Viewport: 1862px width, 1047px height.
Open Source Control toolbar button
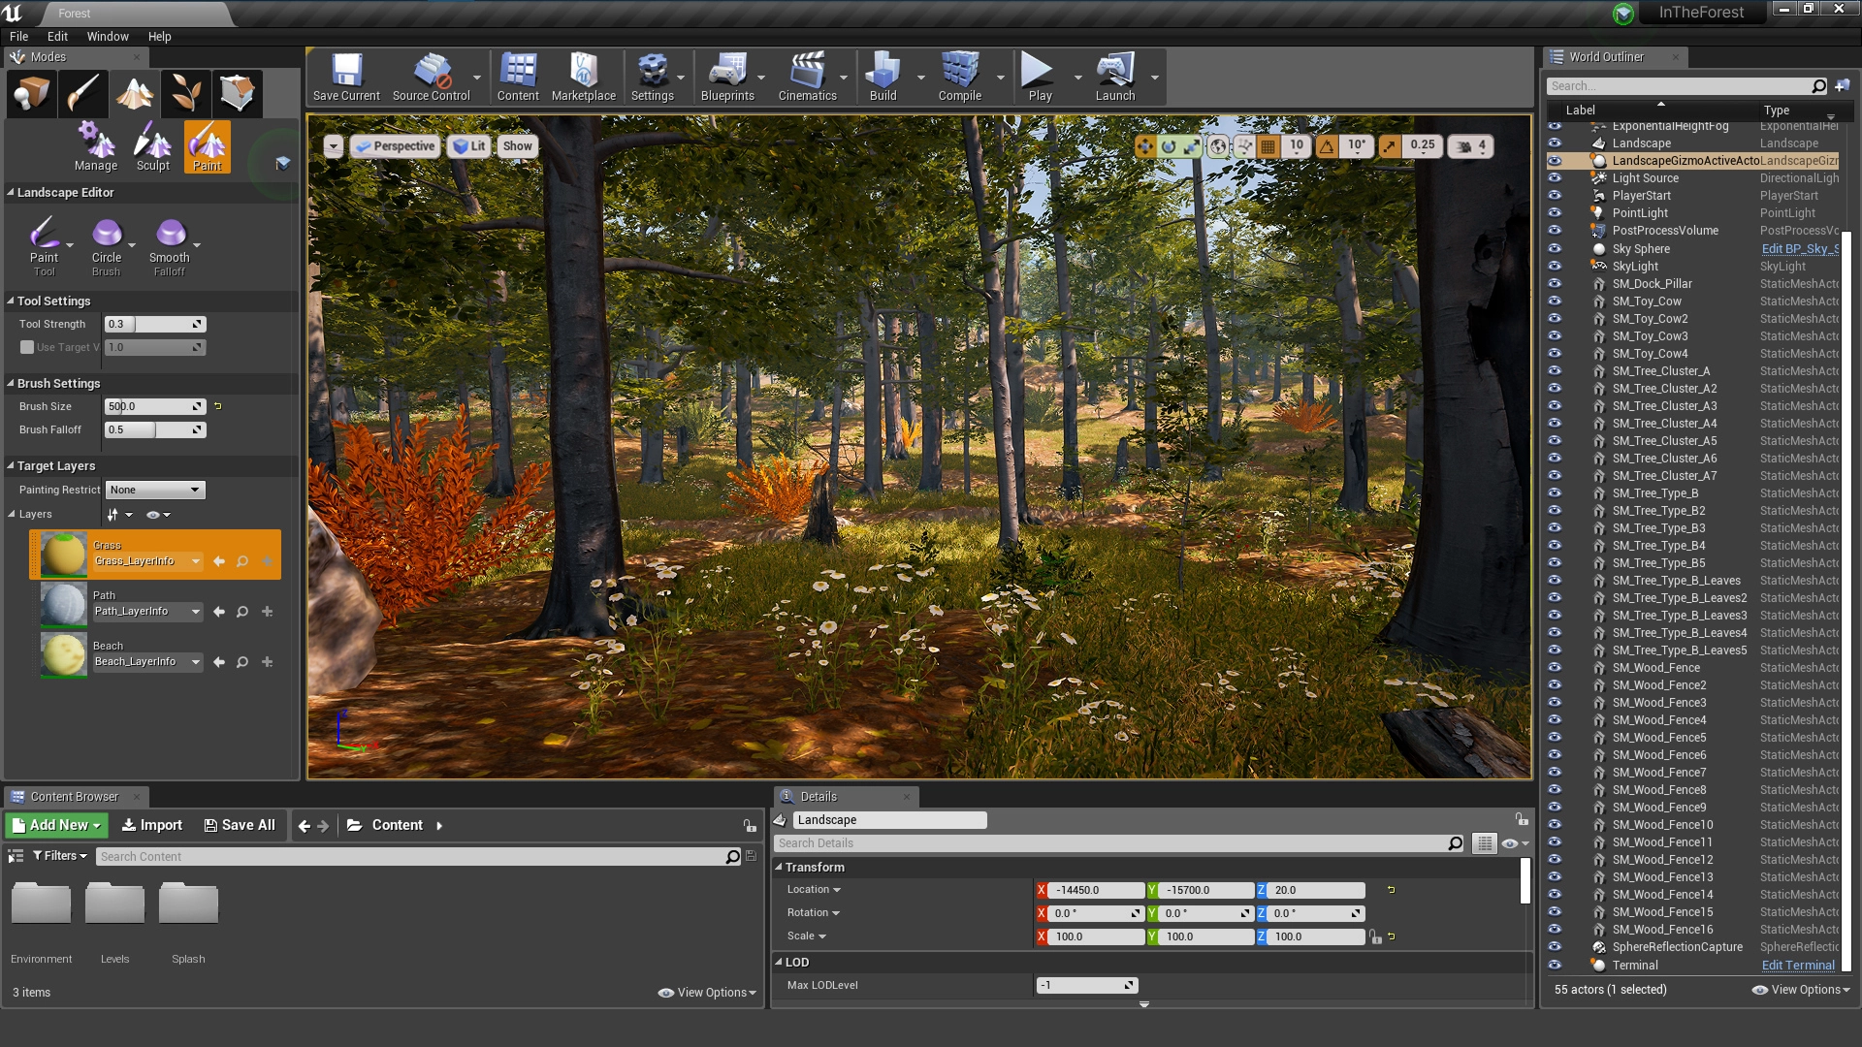coord(431,78)
